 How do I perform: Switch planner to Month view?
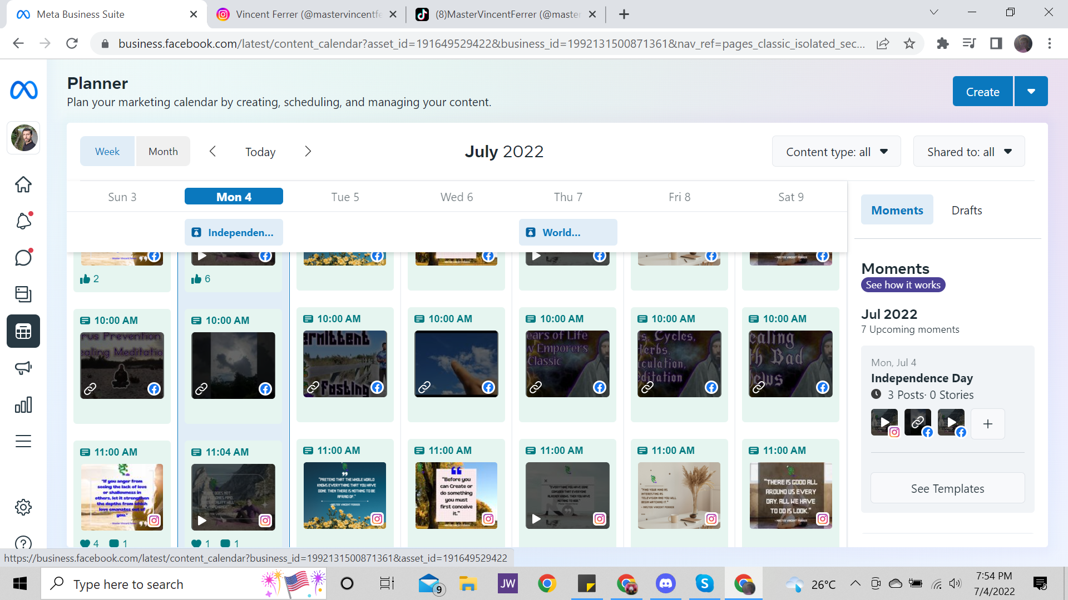pos(163,152)
